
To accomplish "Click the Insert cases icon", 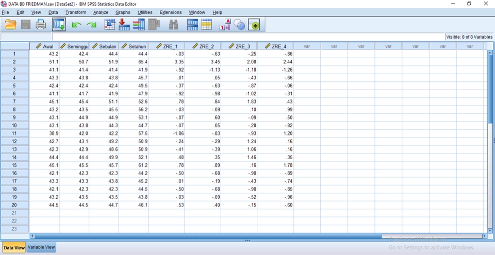I will [x=192, y=25].
